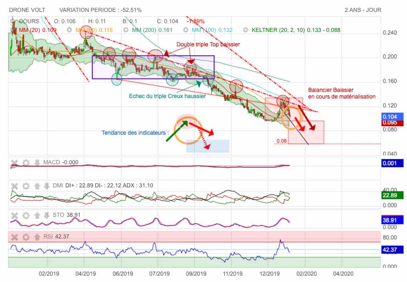Move the DMI panel down
This screenshot has width=407, height=282.
(x=47, y=186)
